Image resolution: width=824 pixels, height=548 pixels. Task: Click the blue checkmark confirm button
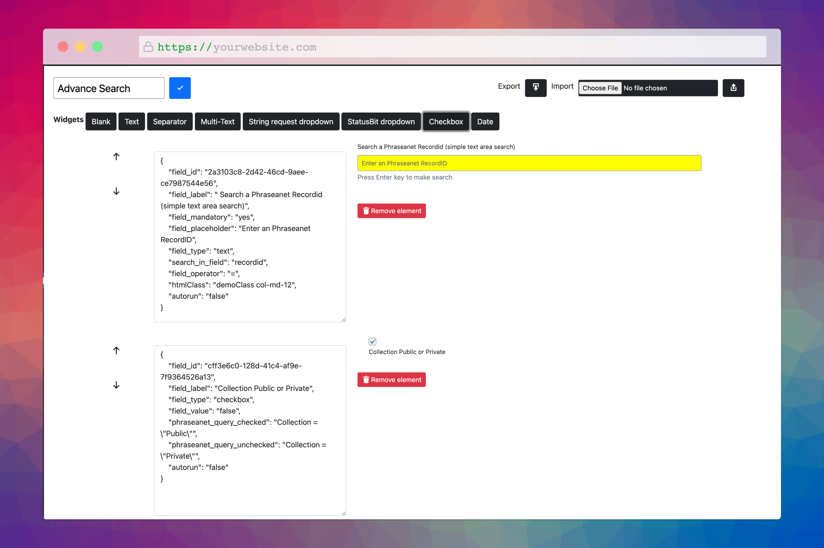(180, 88)
